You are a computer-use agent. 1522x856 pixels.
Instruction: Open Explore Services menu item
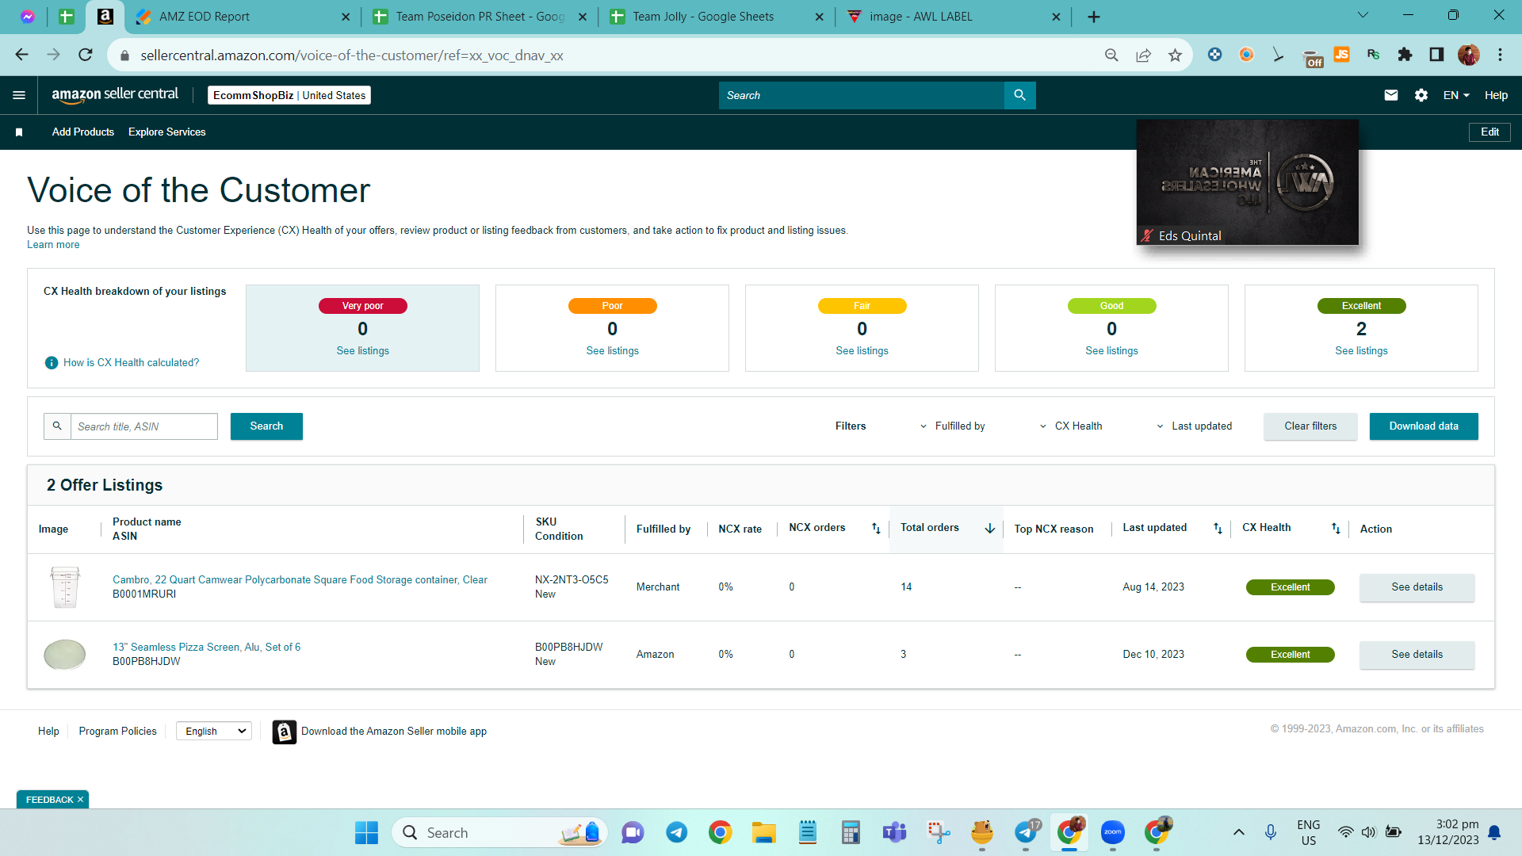coord(166,132)
